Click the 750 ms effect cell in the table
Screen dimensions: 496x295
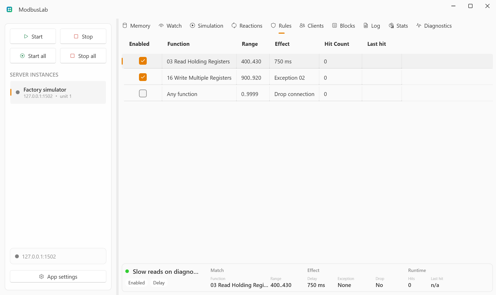click(x=294, y=61)
